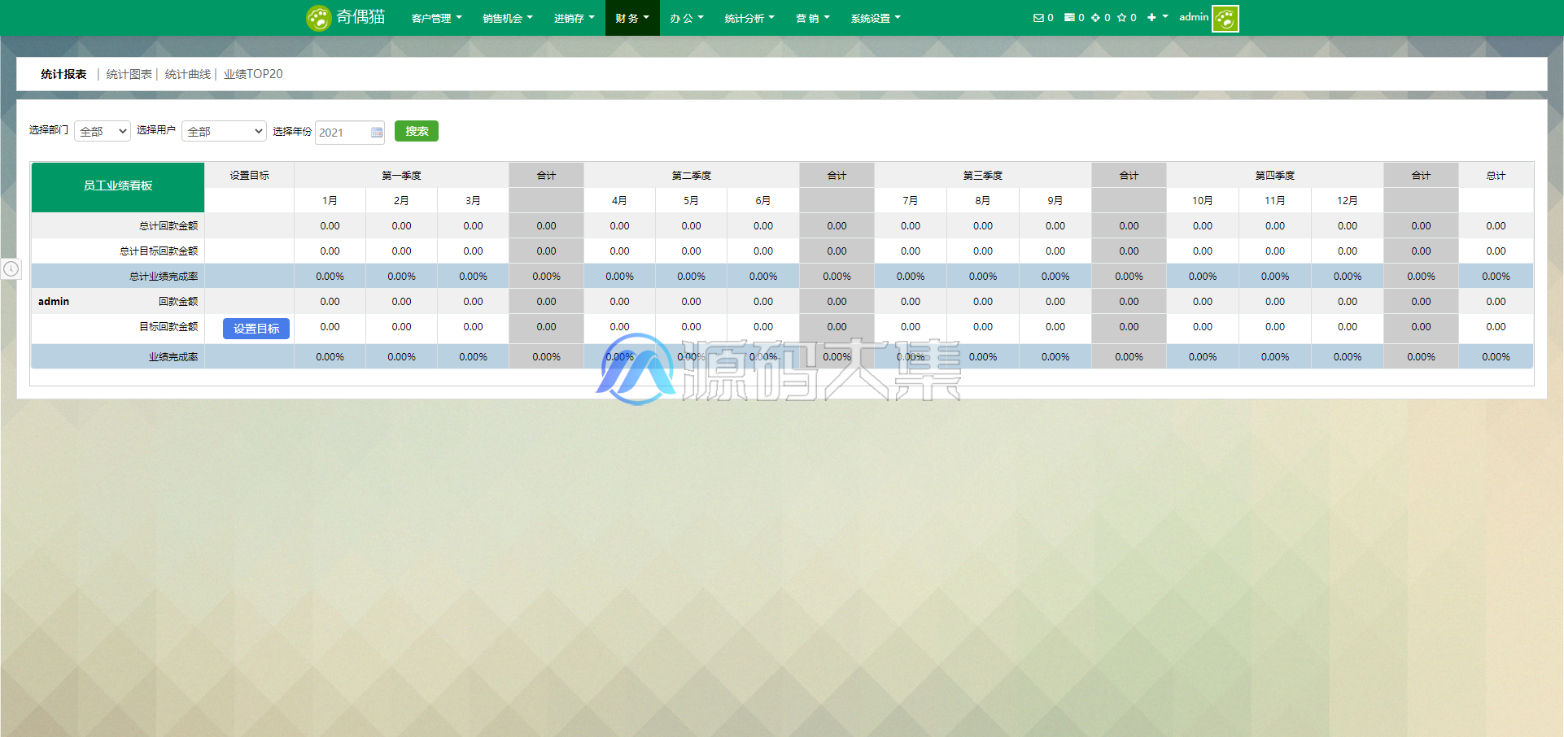Click the clock icon on left edge
This screenshot has width=1564, height=737.
click(11, 268)
